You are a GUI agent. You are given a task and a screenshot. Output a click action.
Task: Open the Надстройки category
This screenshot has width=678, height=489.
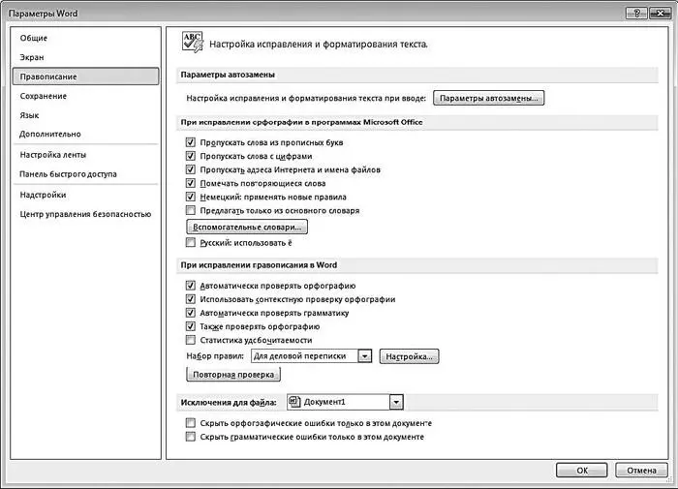[43, 195]
